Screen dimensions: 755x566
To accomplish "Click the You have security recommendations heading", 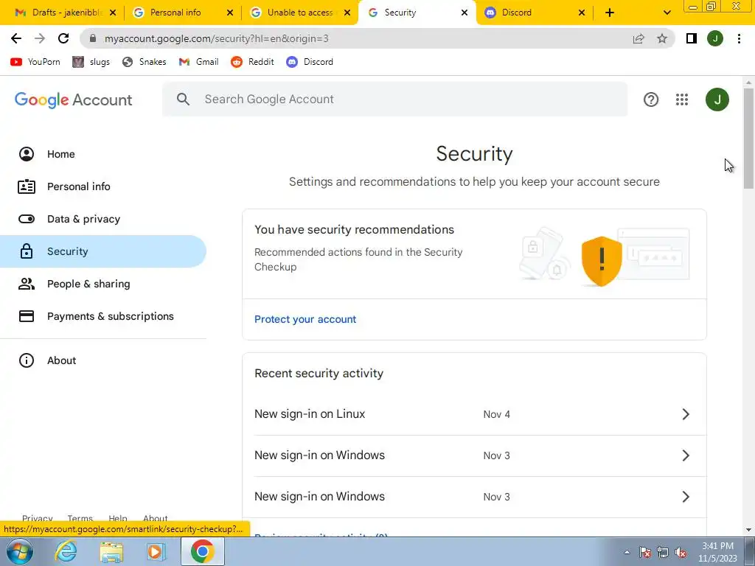I will point(354,230).
